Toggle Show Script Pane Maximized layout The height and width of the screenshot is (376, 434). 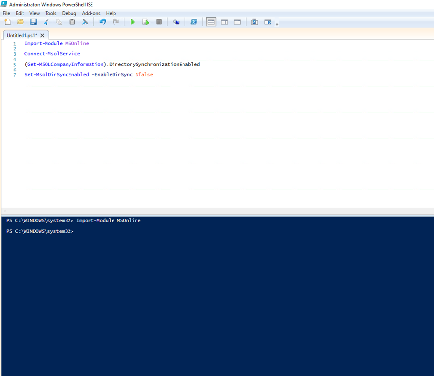point(237,22)
